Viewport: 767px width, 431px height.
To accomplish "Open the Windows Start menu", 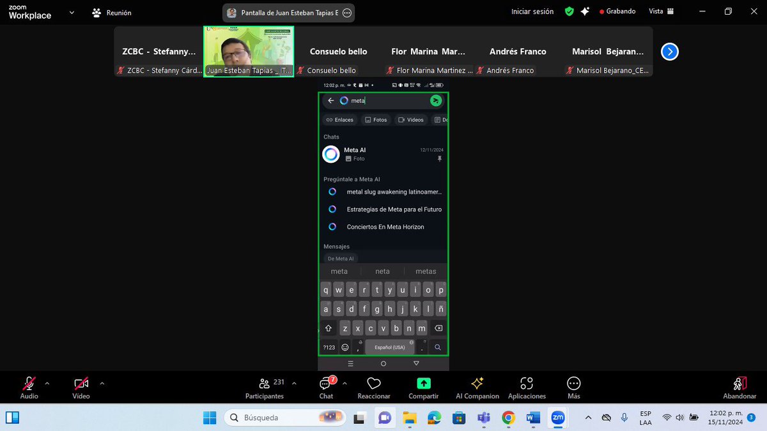I will [210, 418].
